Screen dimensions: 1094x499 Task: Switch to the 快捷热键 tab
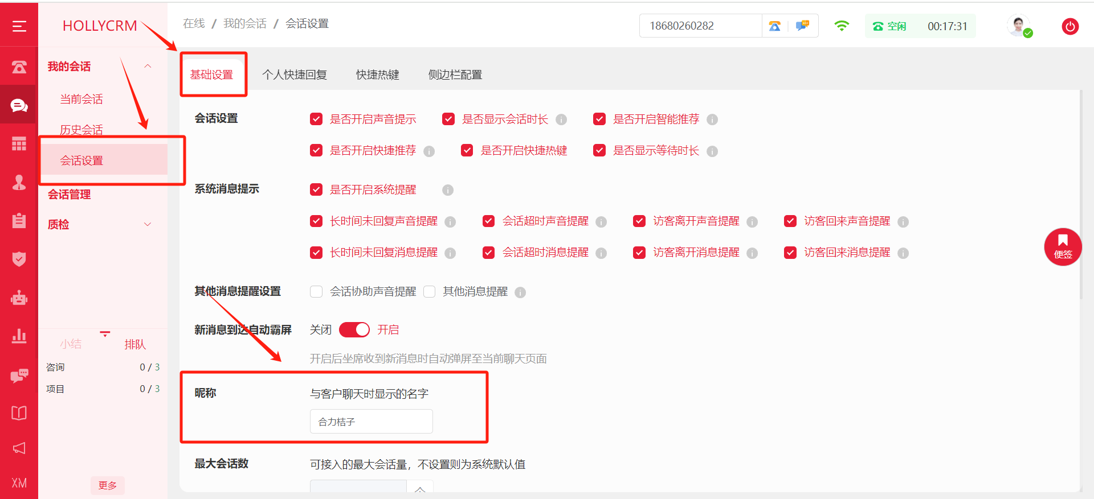tap(378, 75)
